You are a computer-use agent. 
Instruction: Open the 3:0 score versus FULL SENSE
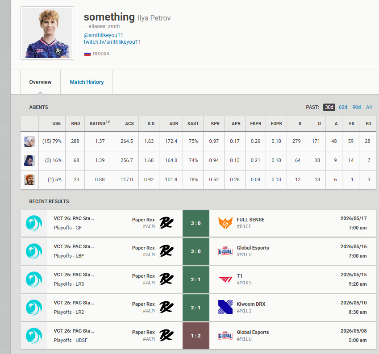tap(196, 223)
